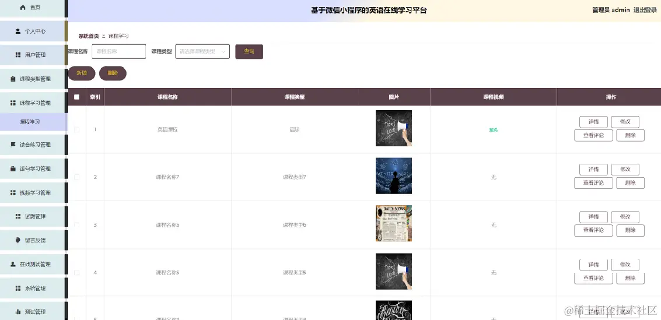The image size is (661, 320).
Task: Click the 课程名称6 cell
Action: [168, 225]
